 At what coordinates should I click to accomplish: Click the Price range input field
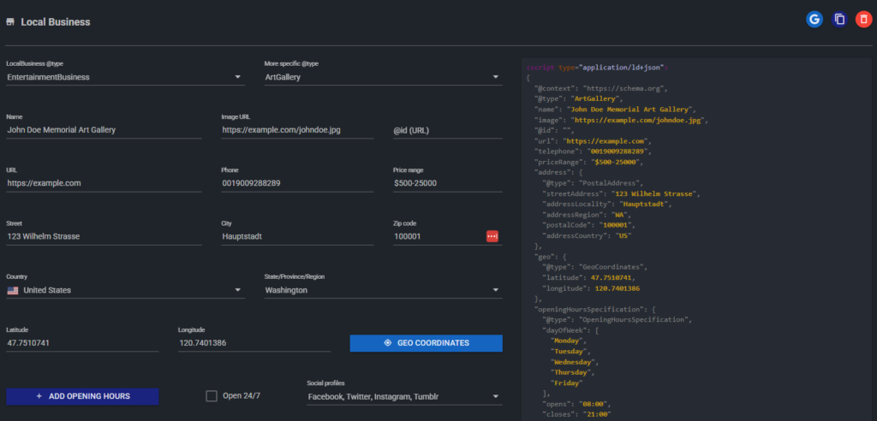pos(447,183)
